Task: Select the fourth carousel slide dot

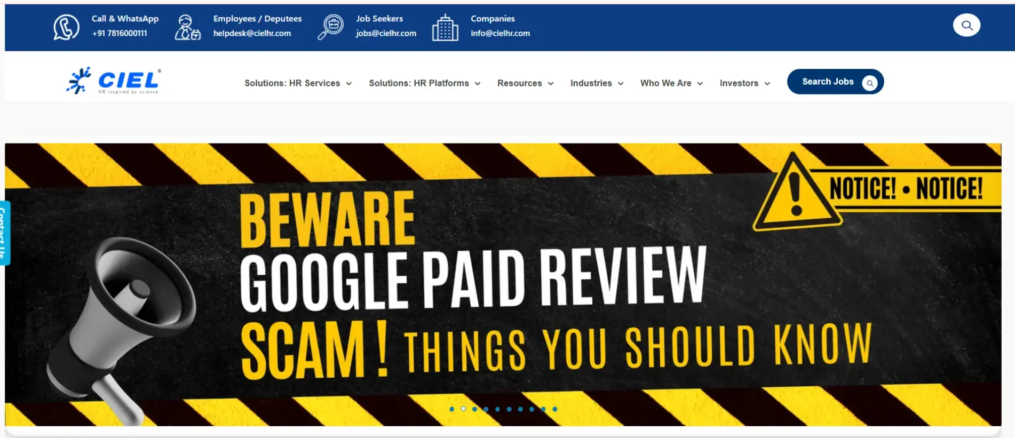Action: pyautogui.click(x=486, y=409)
